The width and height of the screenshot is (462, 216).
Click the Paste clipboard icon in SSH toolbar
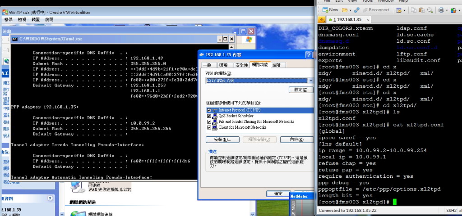pos(422,10)
